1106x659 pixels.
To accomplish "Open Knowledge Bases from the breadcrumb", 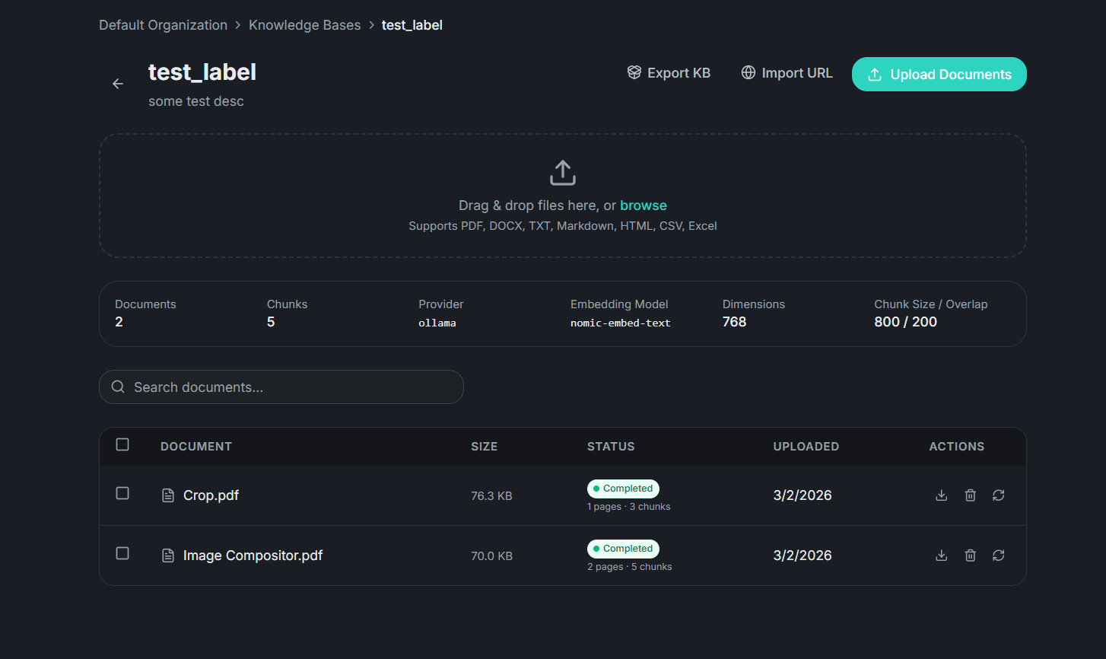I will [304, 24].
